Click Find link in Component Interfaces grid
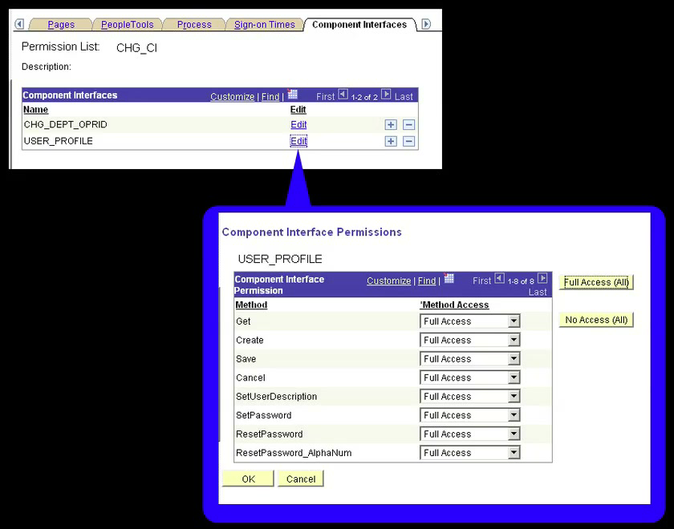674x529 pixels. click(x=270, y=97)
